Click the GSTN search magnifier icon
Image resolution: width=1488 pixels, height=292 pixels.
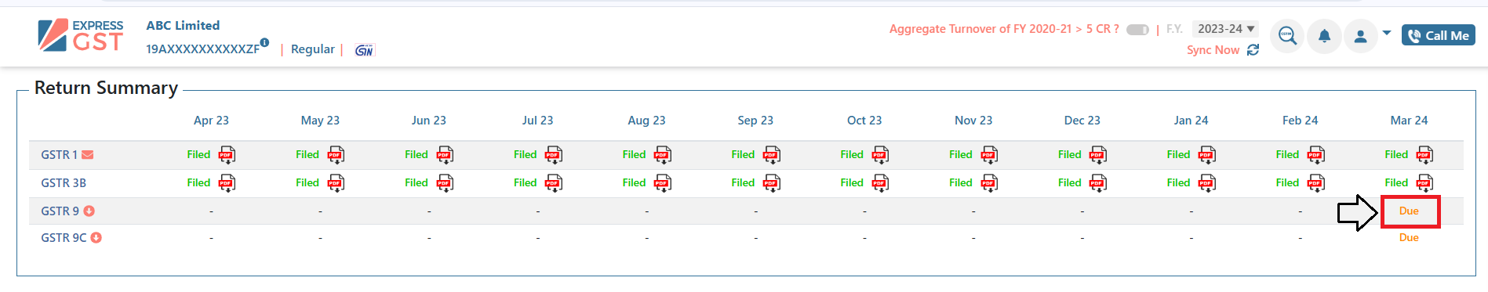tap(1287, 36)
